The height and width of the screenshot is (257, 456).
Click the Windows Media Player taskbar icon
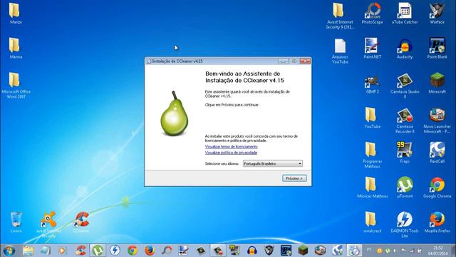click(x=62, y=251)
